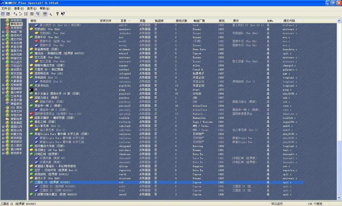This screenshot has width=342, height=206.
Task: Select the 采样文件 folder in sidebar
Action: [16, 111]
